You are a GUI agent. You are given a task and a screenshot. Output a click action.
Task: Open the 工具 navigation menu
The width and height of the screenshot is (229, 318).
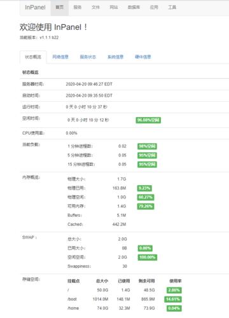point(172,8)
